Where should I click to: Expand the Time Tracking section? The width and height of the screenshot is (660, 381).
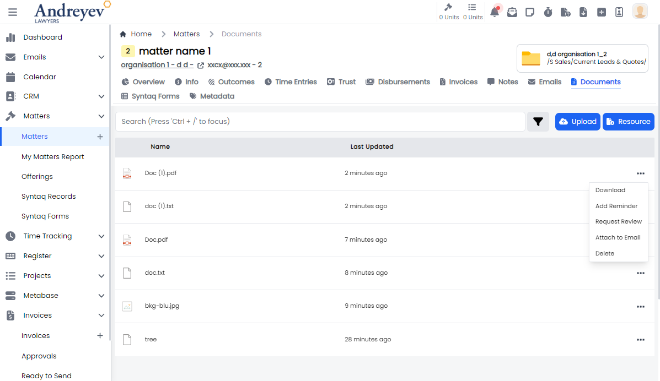[x=101, y=236]
